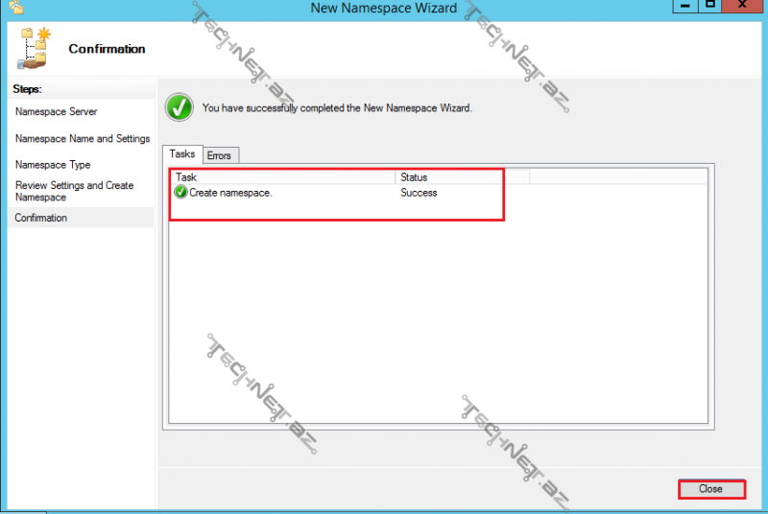Switch to the Errors tab
The height and width of the screenshot is (514, 768).
pos(219,155)
